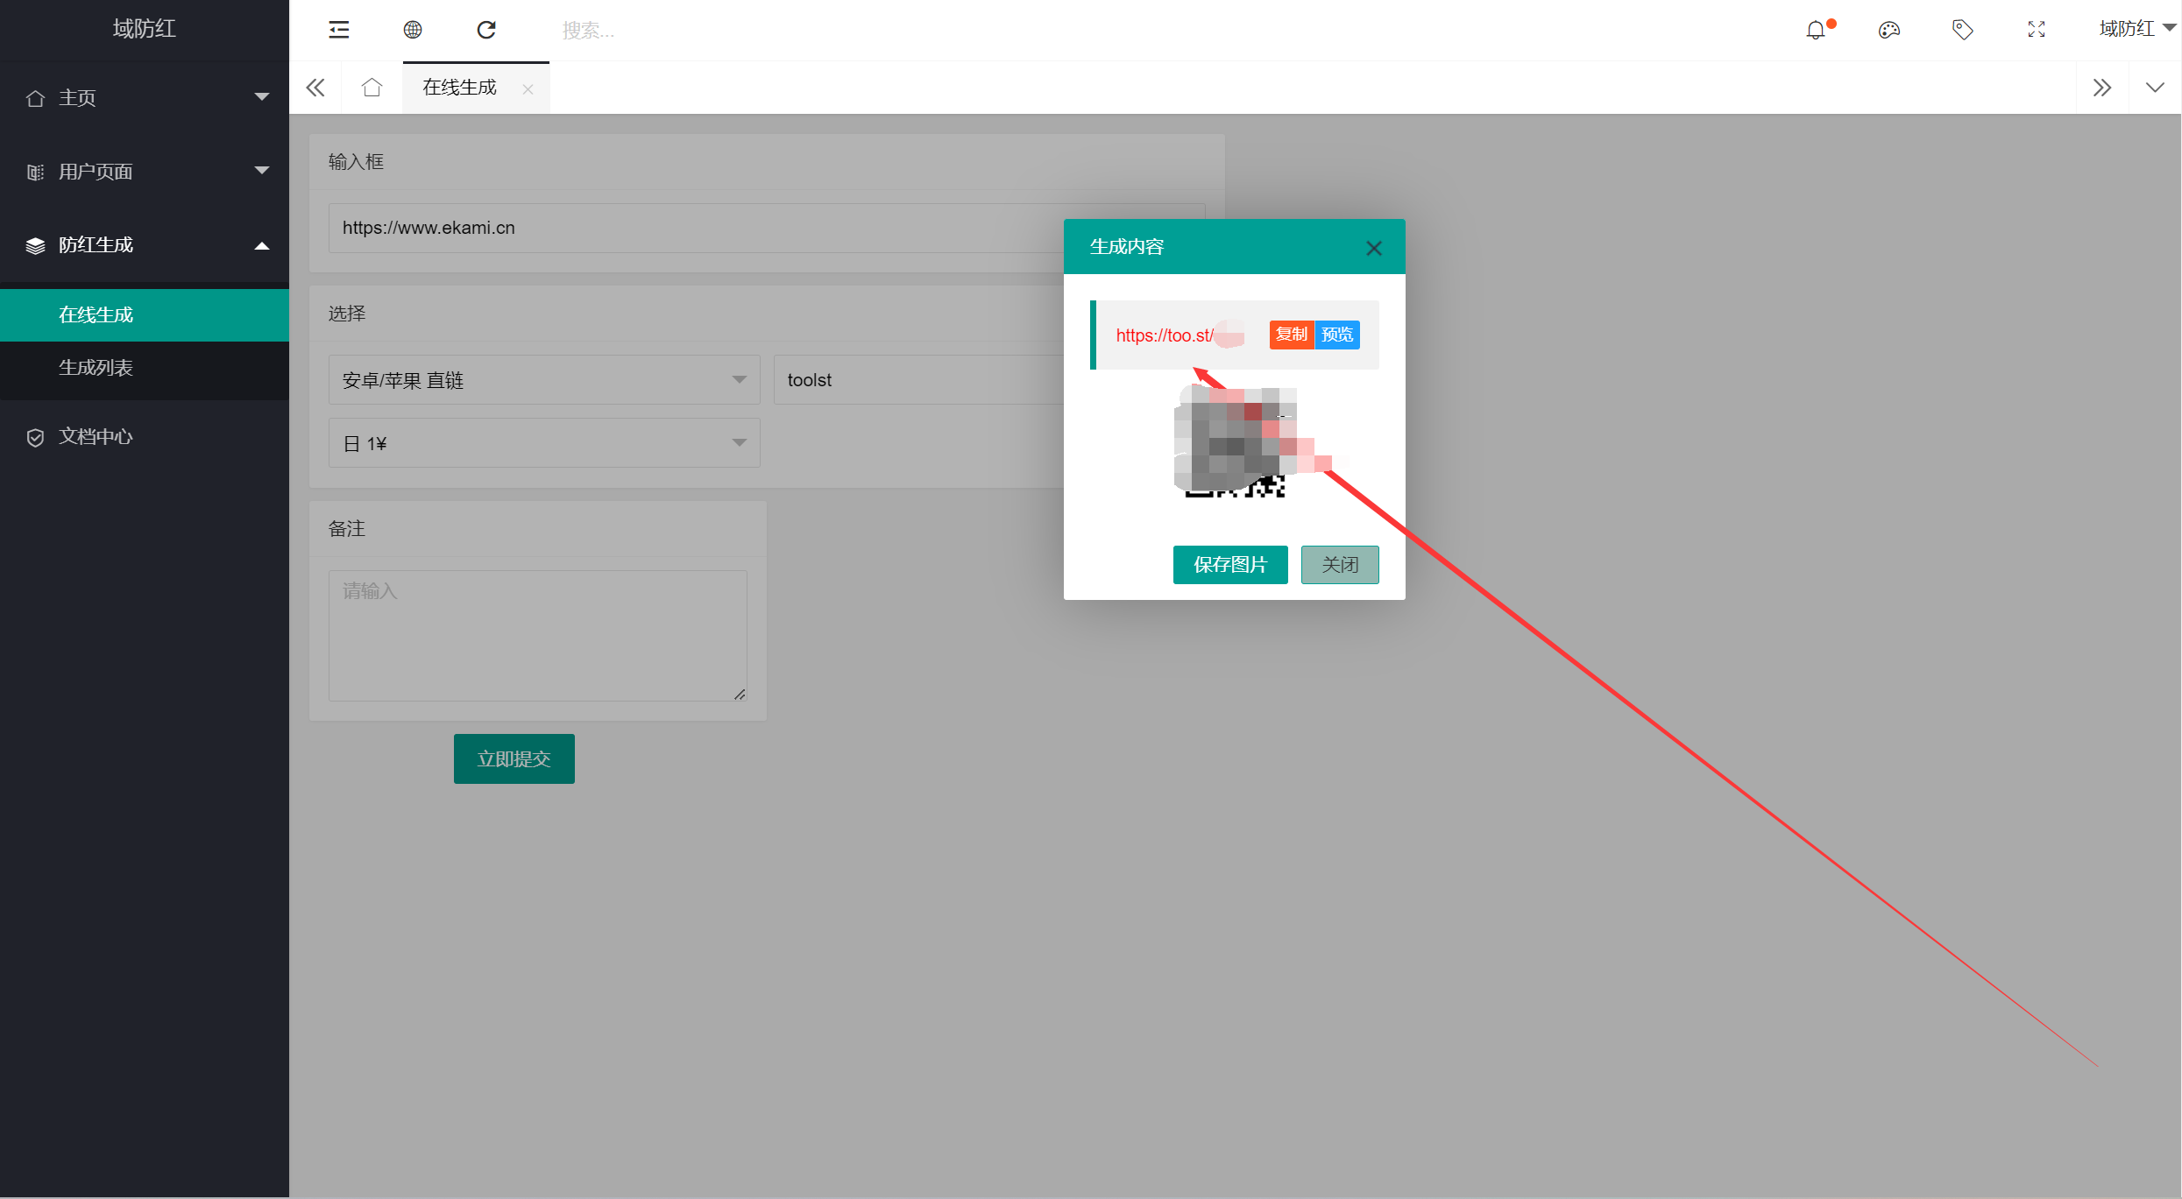Click the 域防红 sidebar logo title

(x=145, y=29)
